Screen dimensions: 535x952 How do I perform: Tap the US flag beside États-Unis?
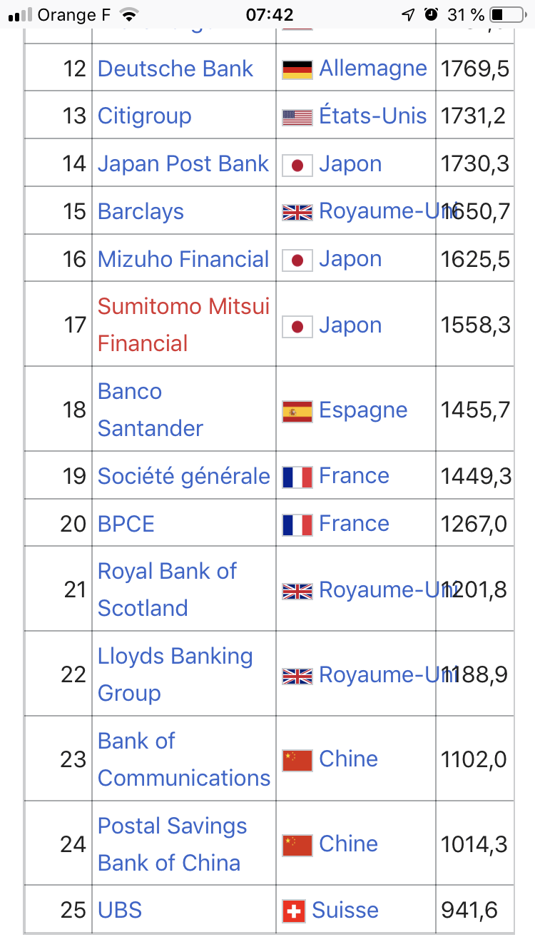click(x=297, y=117)
